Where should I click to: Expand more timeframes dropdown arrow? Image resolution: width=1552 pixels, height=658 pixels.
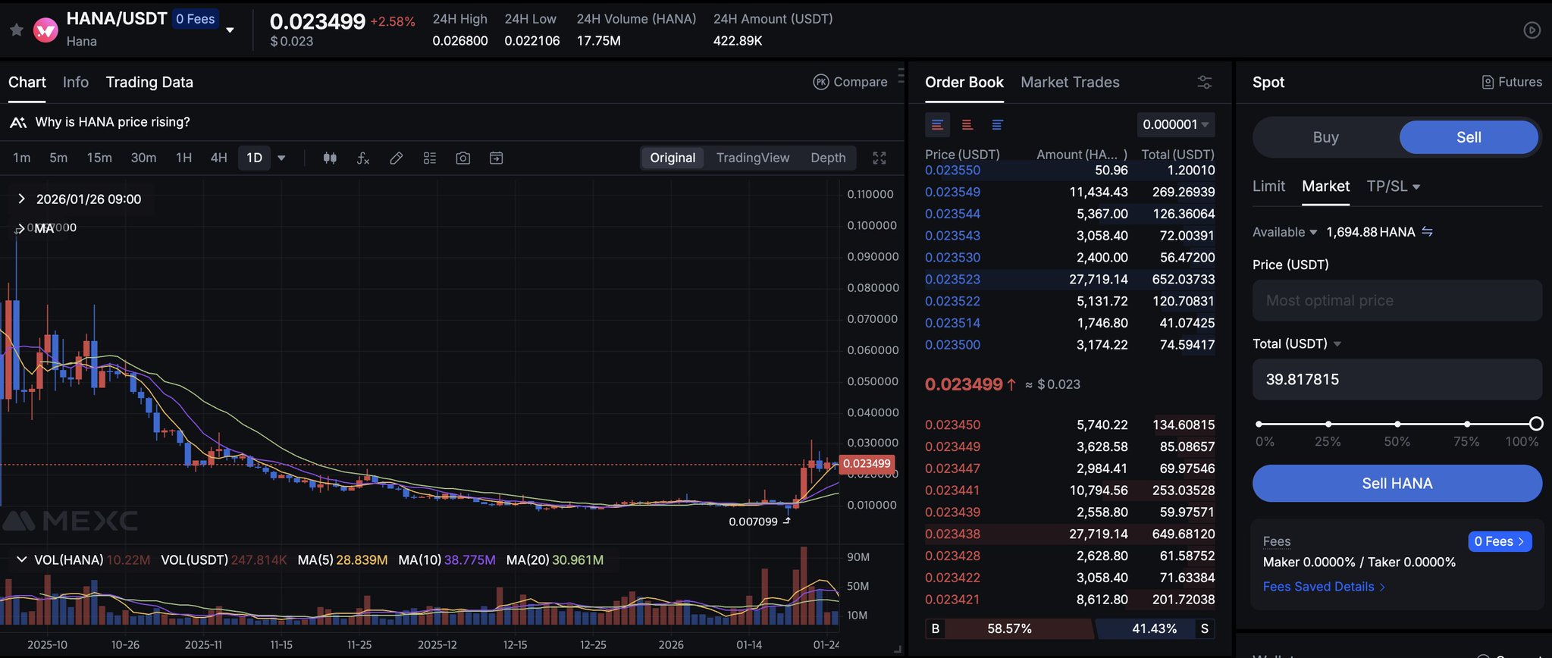(x=281, y=158)
